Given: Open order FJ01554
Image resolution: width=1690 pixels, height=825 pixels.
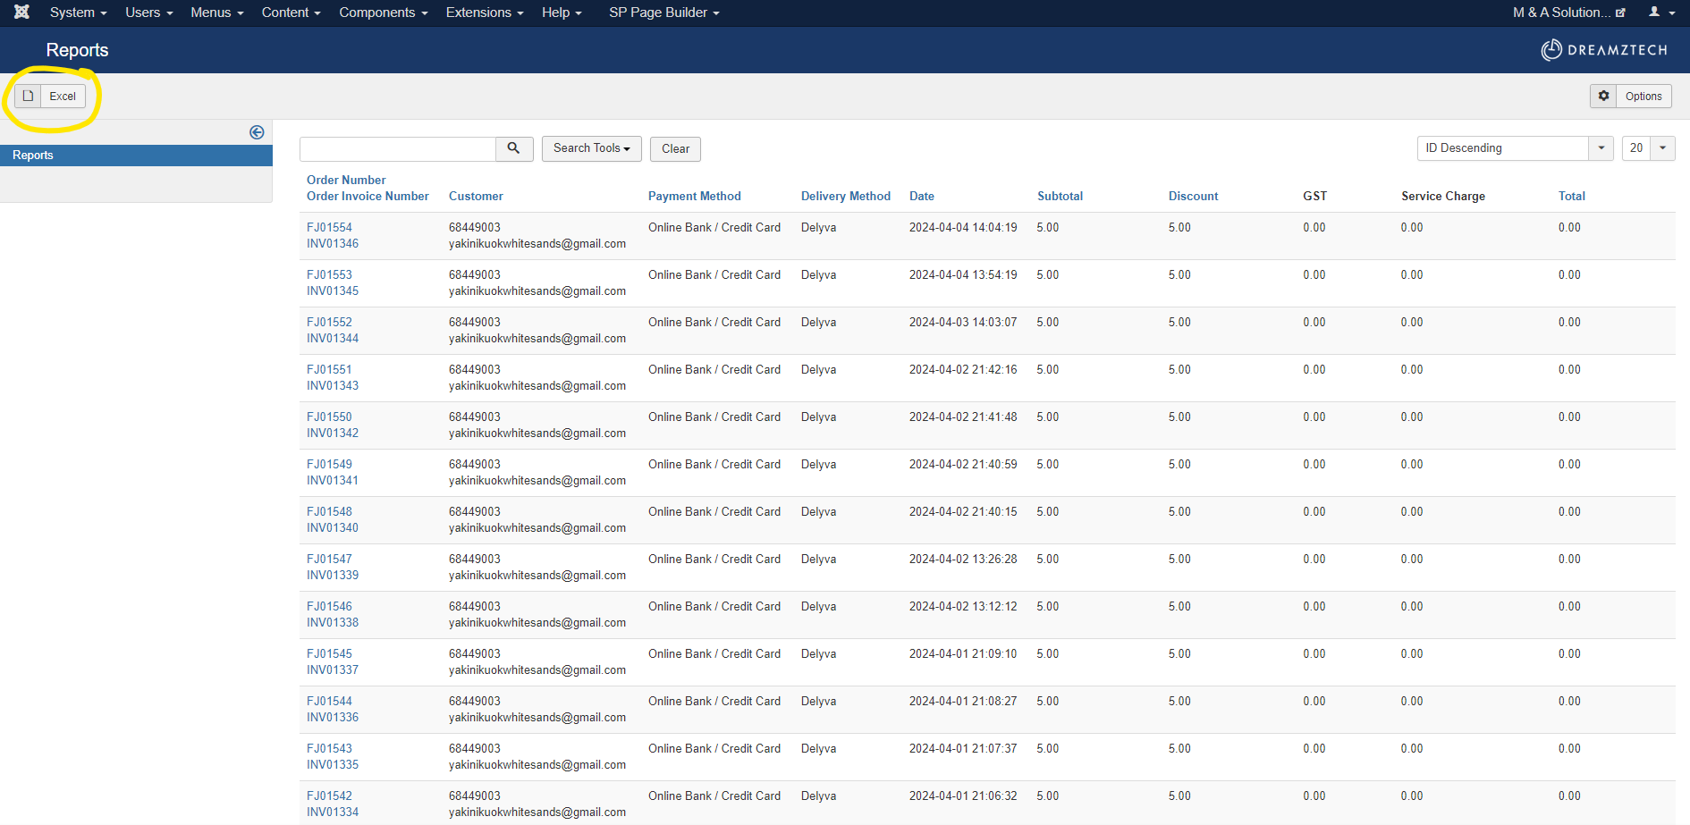Looking at the screenshot, I should pyautogui.click(x=329, y=227).
